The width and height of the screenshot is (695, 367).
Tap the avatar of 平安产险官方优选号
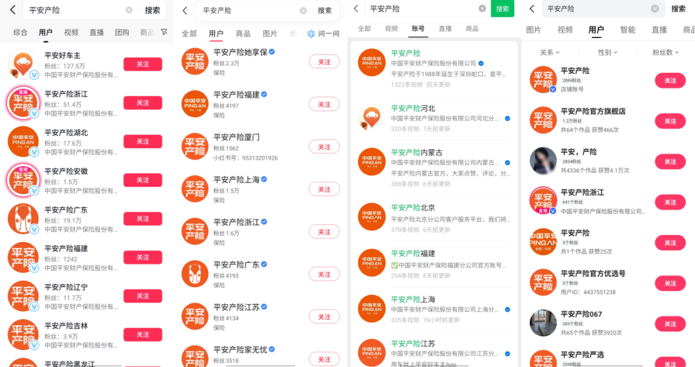[543, 283]
